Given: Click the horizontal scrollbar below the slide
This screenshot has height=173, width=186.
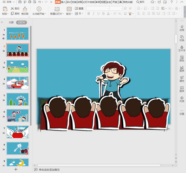Looking at the screenshot, I should 99,165.
